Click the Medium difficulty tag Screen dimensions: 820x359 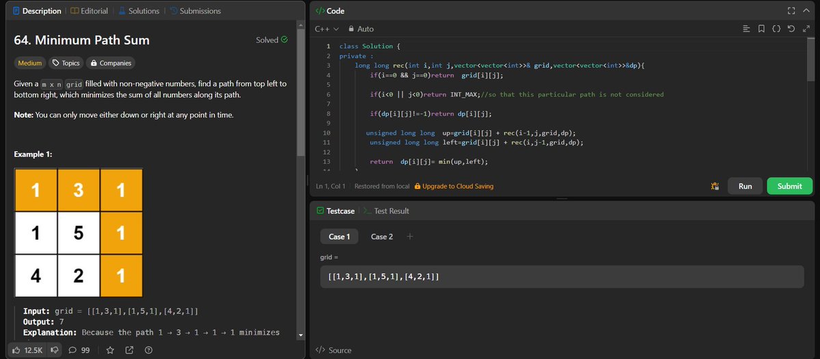pyautogui.click(x=29, y=63)
